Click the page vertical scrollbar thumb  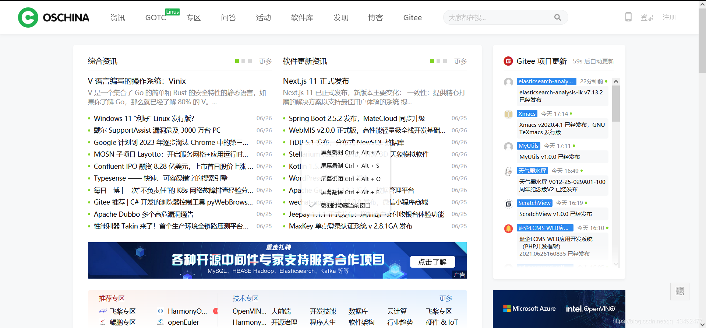(702, 41)
